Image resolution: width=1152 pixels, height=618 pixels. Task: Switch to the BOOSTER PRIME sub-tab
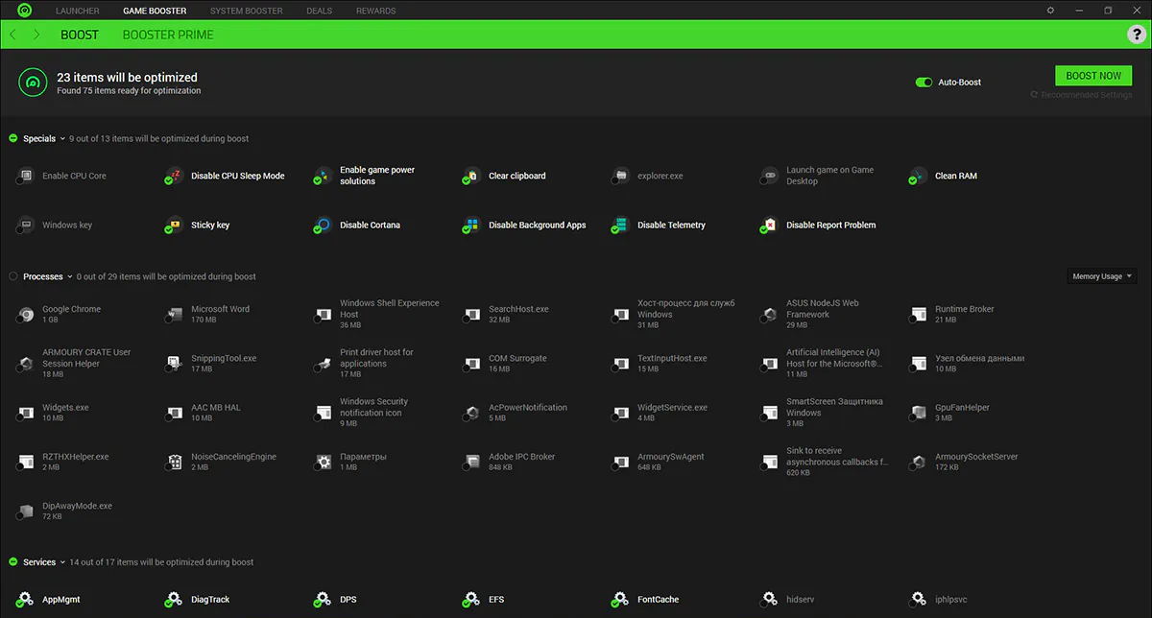point(168,35)
